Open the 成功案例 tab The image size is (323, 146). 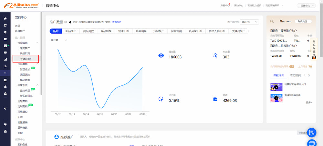[295, 75]
